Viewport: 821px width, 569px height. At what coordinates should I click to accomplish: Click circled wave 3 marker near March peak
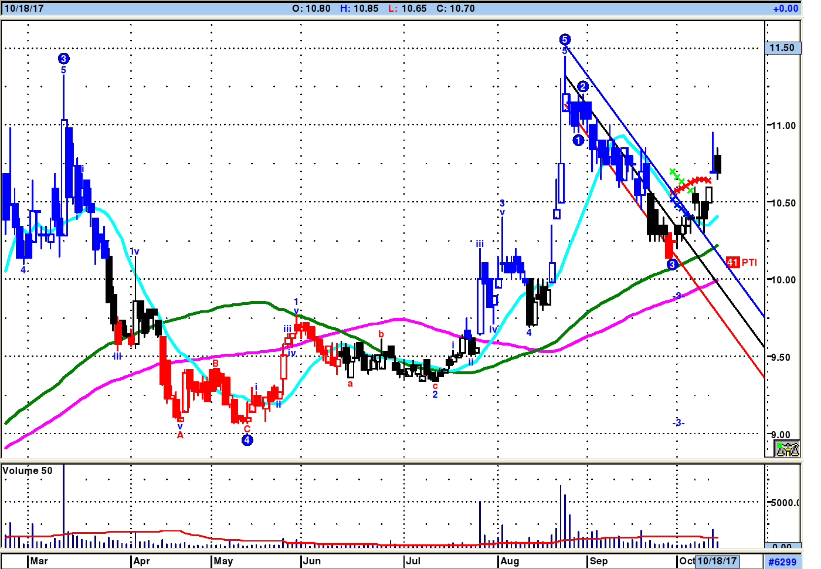pos(63,58)
